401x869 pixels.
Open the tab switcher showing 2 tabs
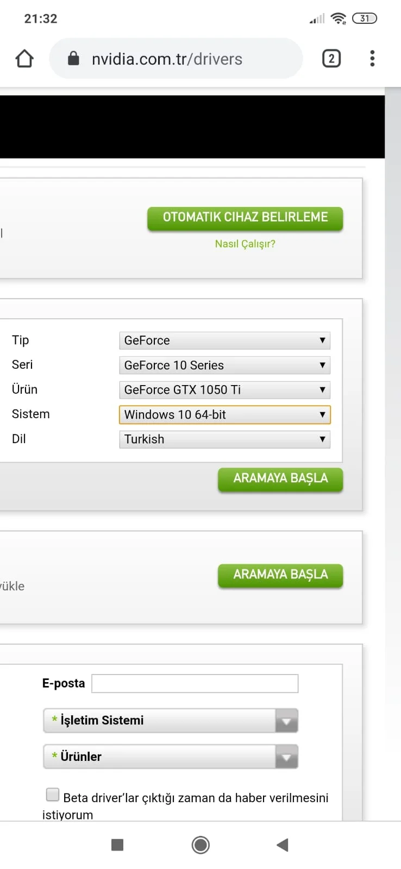click(x=331, y=59)
